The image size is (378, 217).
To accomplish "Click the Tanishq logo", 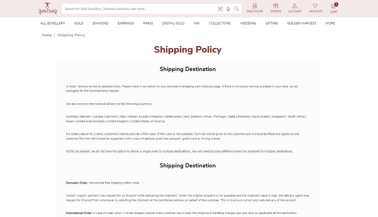I will point(48,9).
